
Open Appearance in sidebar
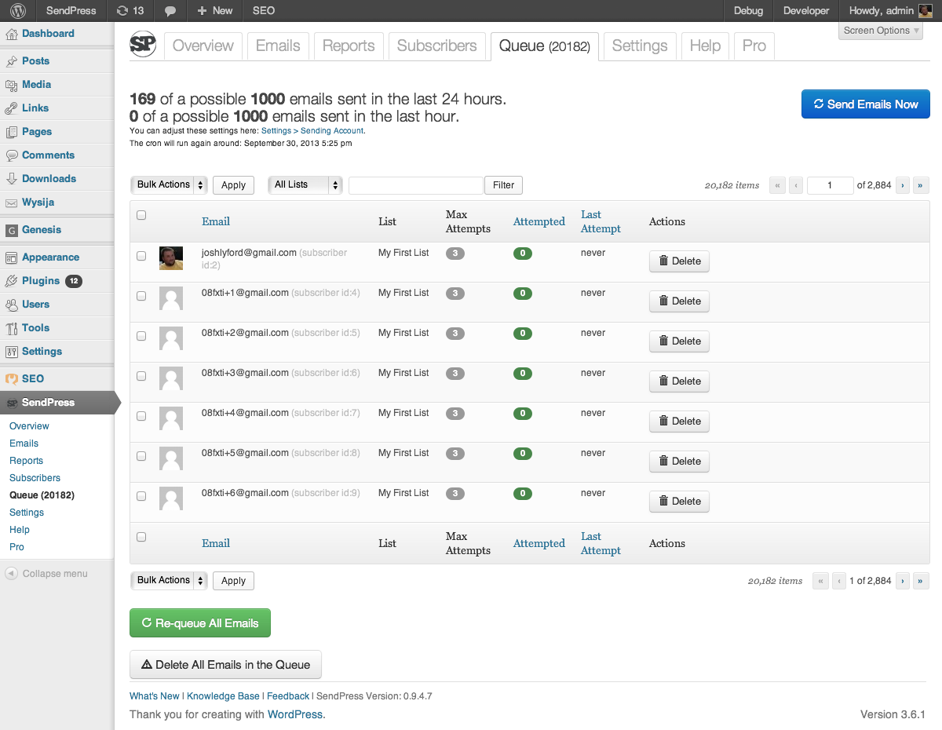(50, 257)
